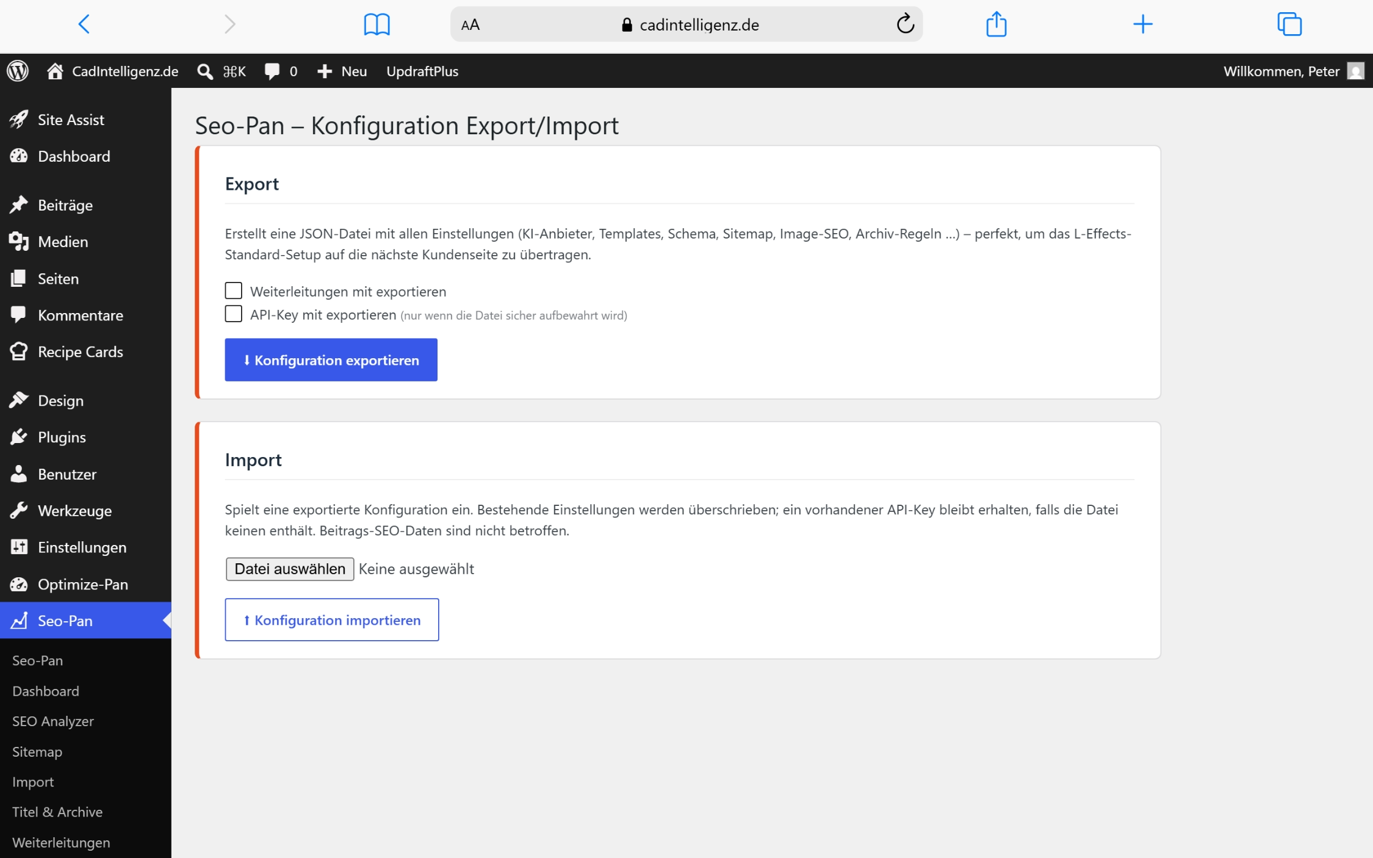Open Medien library menu item
The image size is (1373, 858).
[x=85, y=242]
